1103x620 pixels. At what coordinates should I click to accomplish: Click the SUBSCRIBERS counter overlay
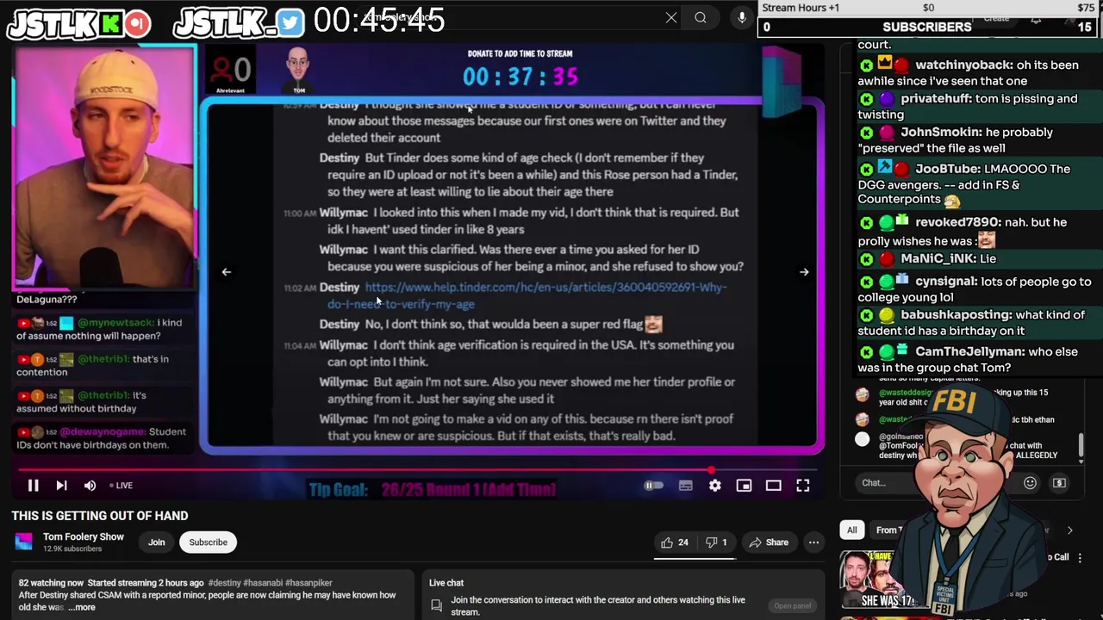click(927, 27)
